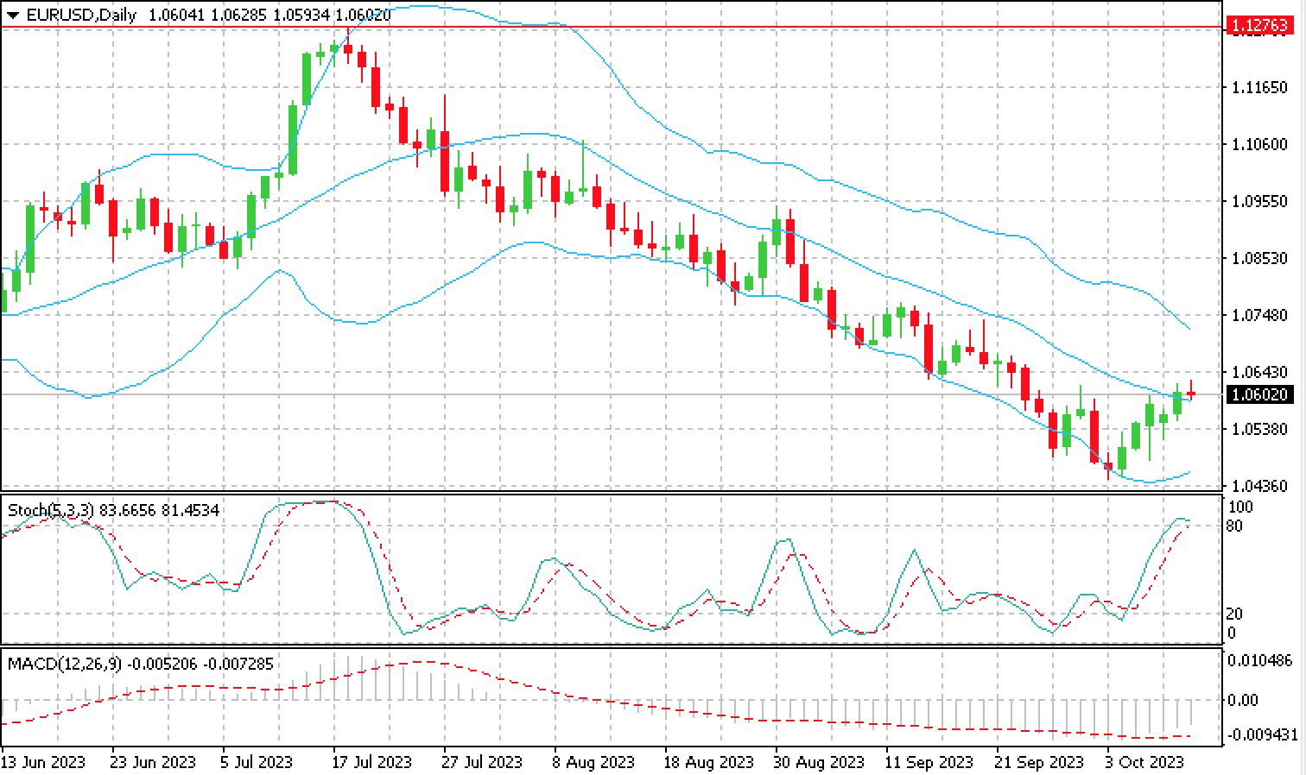The height and width of the screenshot is (775, 1306).
Task: Click the 0.00 MACD scale value
Action: (x=1243, y=700)
